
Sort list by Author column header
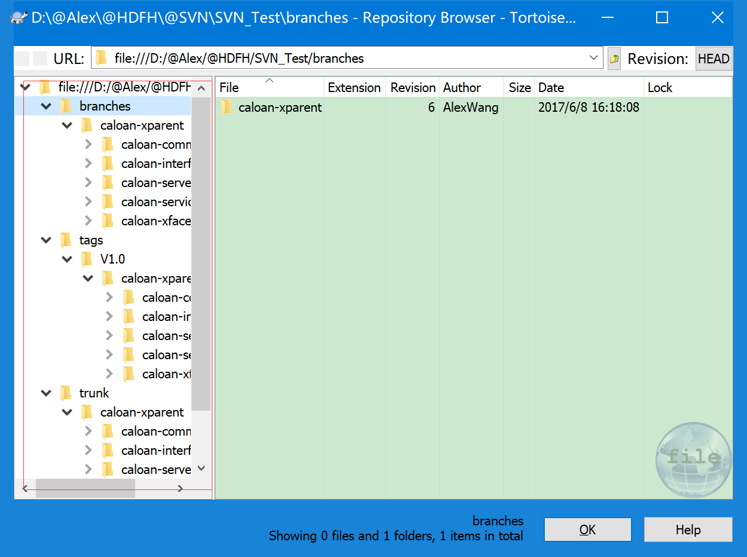pyautogui.click(x=462, y=87)
